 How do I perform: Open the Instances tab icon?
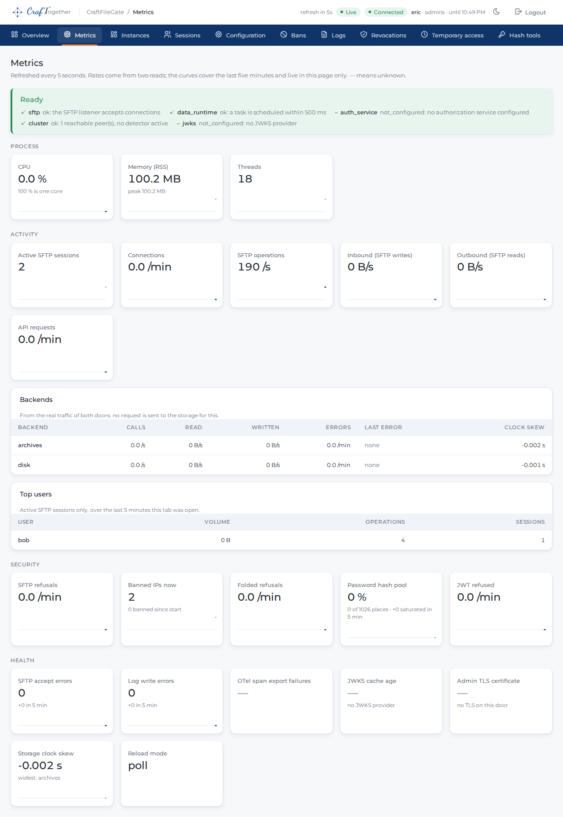pos(114,35)
